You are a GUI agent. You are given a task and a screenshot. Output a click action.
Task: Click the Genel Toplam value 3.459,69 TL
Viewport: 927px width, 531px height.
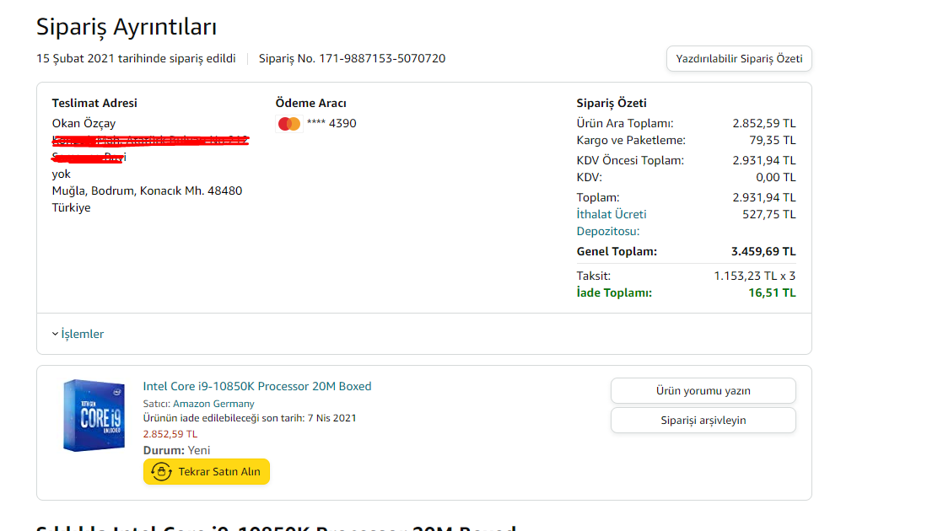pyautogui.click(x=763, y=251)
